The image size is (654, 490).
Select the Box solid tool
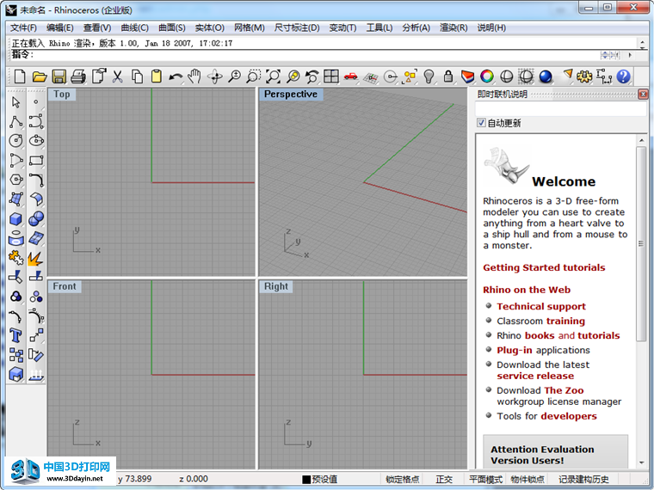15,218
